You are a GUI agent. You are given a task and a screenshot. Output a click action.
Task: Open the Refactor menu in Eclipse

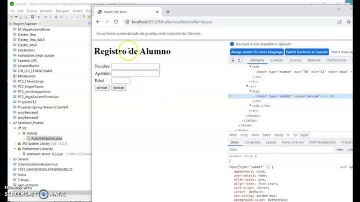(46, 11)
